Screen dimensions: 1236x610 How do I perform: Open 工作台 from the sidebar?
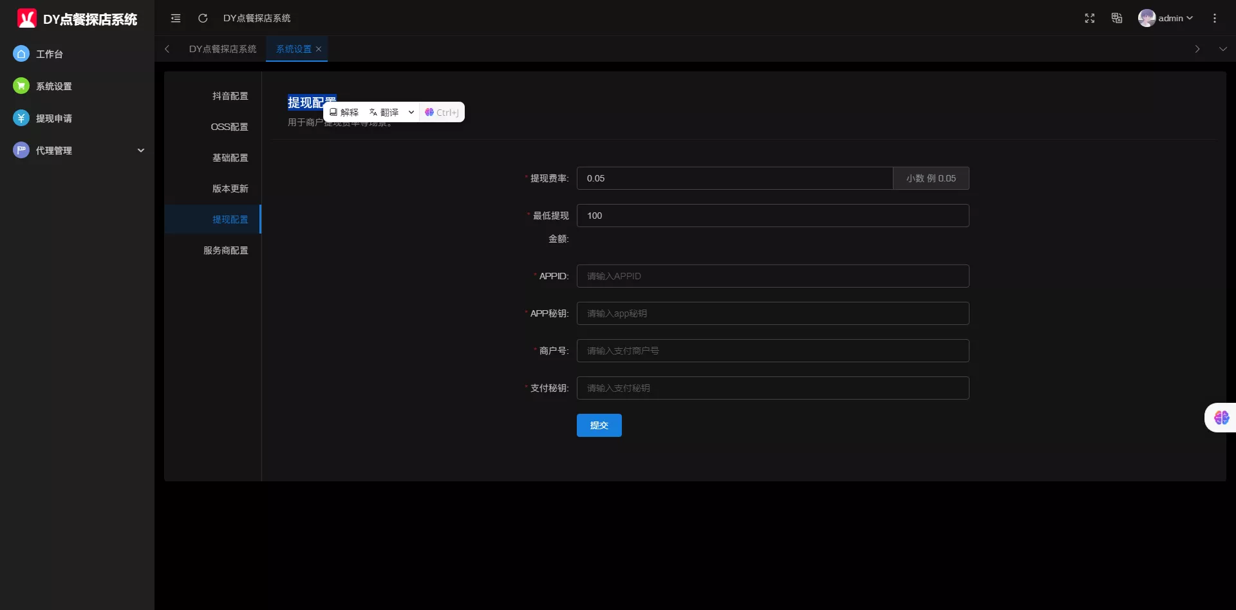[x=49, y=54]
